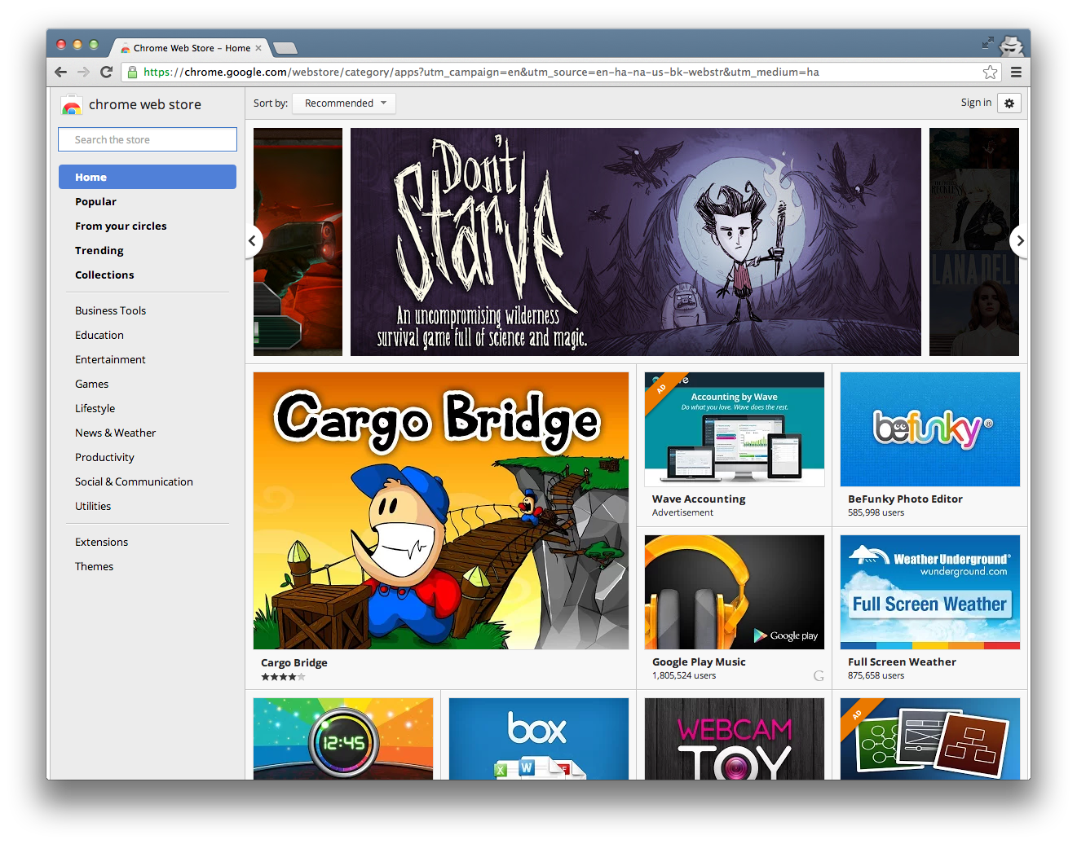Click the green padlock security icon
Screen dimensions: 1077x844
pyautogui.click(x=132, y=72)
